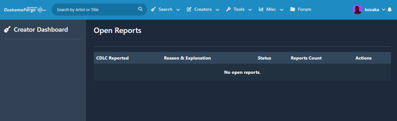The width and height of the screenshot is (397, 121).
Task: Click the kozaka username
Action: [372, 10]
